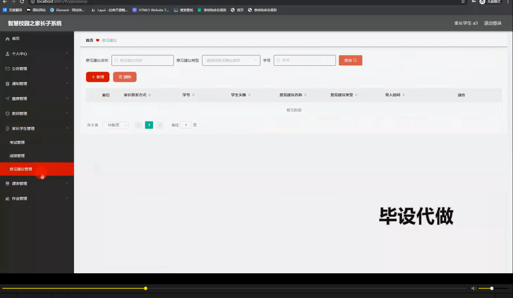The image size is (513, 298).
Task: Check the select-all checkbox in table header
Action: pos(93,95)
